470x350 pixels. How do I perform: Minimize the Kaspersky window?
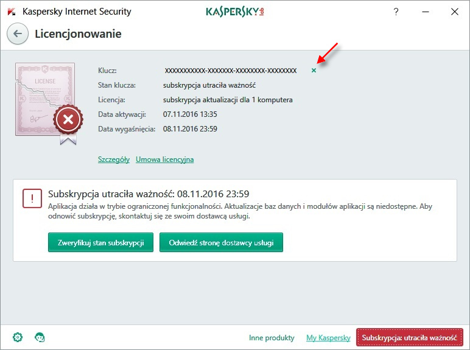426,12
